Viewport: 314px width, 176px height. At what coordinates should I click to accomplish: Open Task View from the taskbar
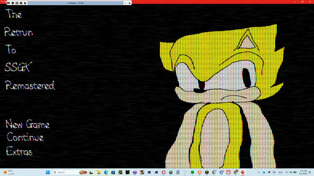coord(91,172)
